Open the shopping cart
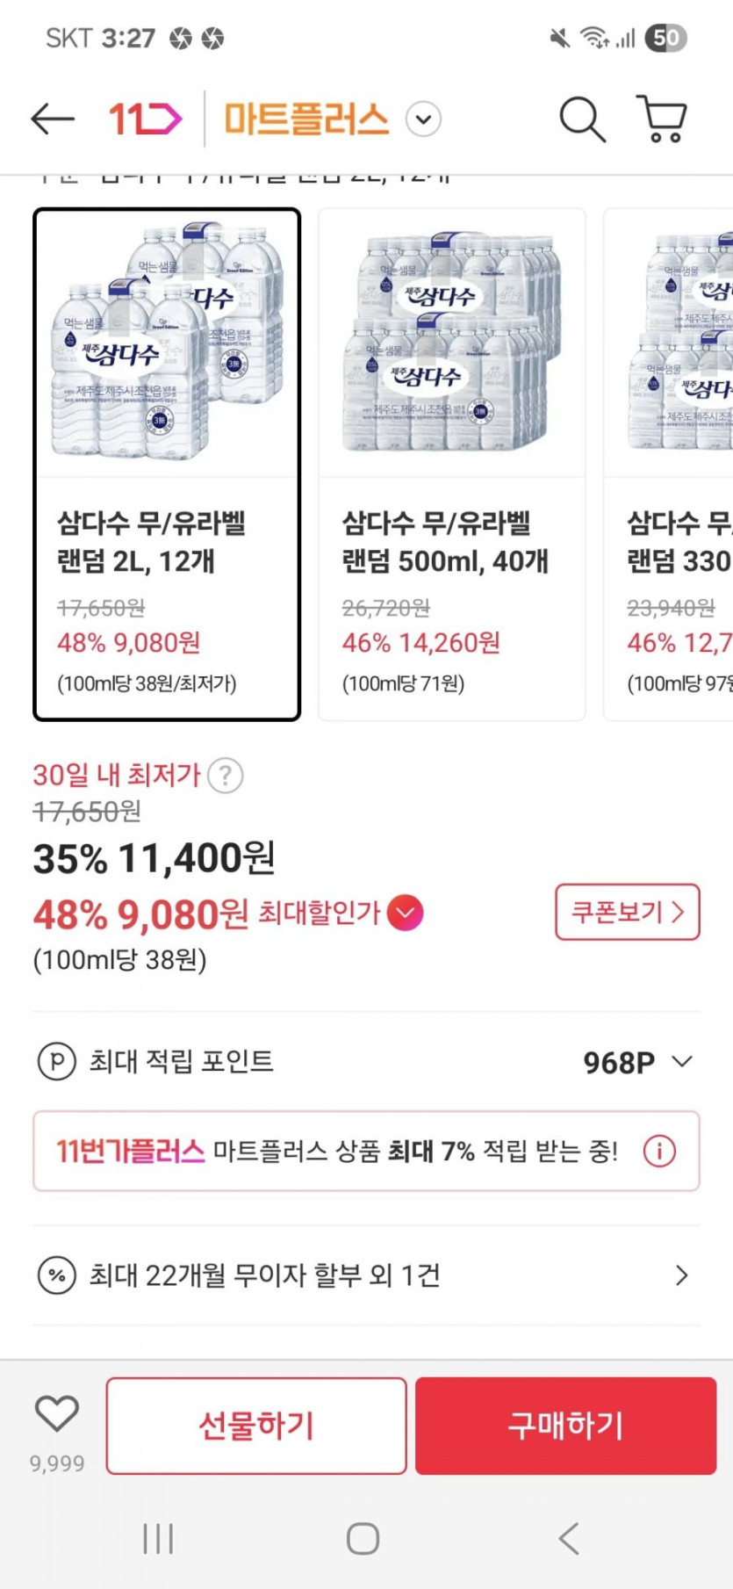 [x=662, y=119]
